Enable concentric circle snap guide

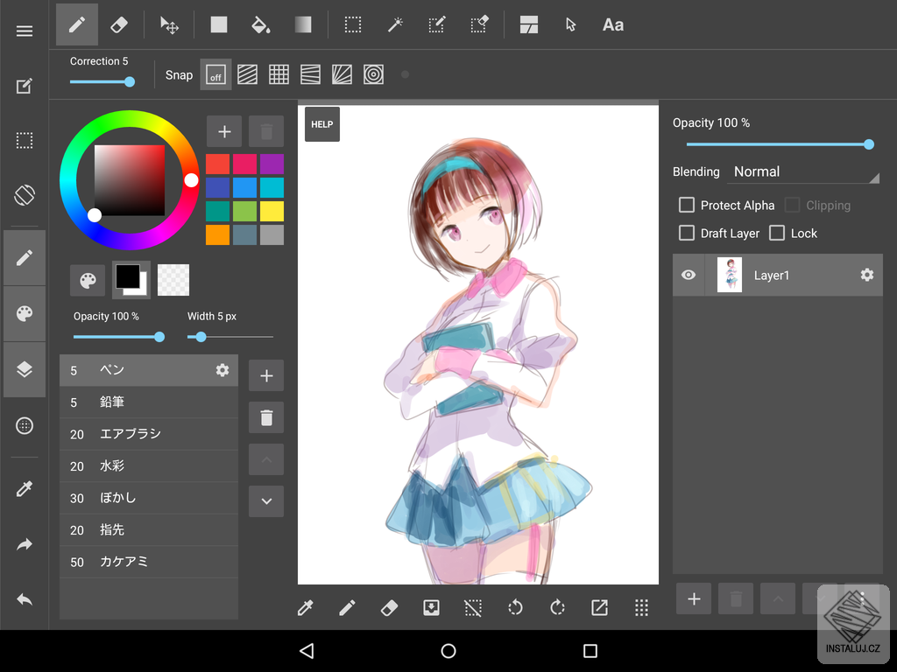[x=373, y=74]
